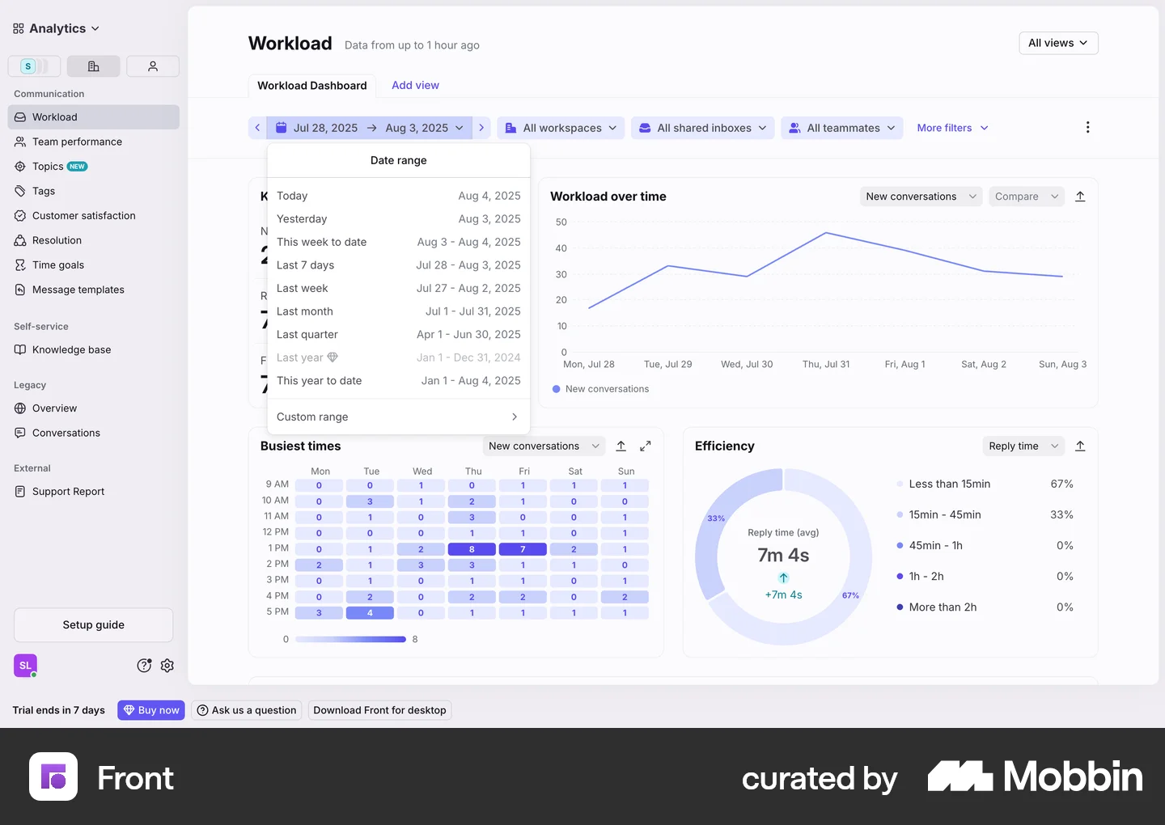Go to previous date range arrow

[257, 128]
